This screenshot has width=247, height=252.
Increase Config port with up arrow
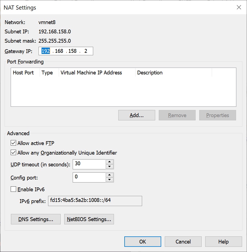point(110,175)
